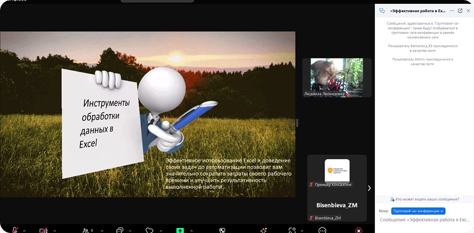Open the chat panel three-dots menu
The height and width of the screenshot is (233, 474).
pyautogui.click(x=452, y=10)
